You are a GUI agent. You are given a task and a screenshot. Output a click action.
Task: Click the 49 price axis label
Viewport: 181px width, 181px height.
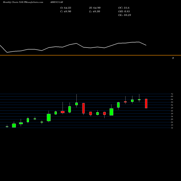click(x=172, y=108)
